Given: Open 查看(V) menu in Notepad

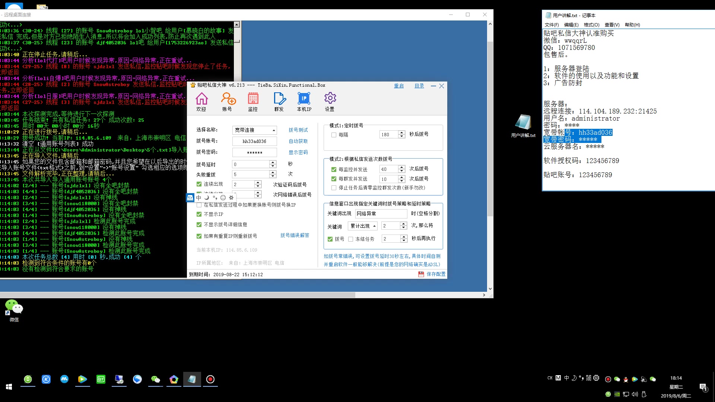Looking at the screenshot, I should click(612, 25).
